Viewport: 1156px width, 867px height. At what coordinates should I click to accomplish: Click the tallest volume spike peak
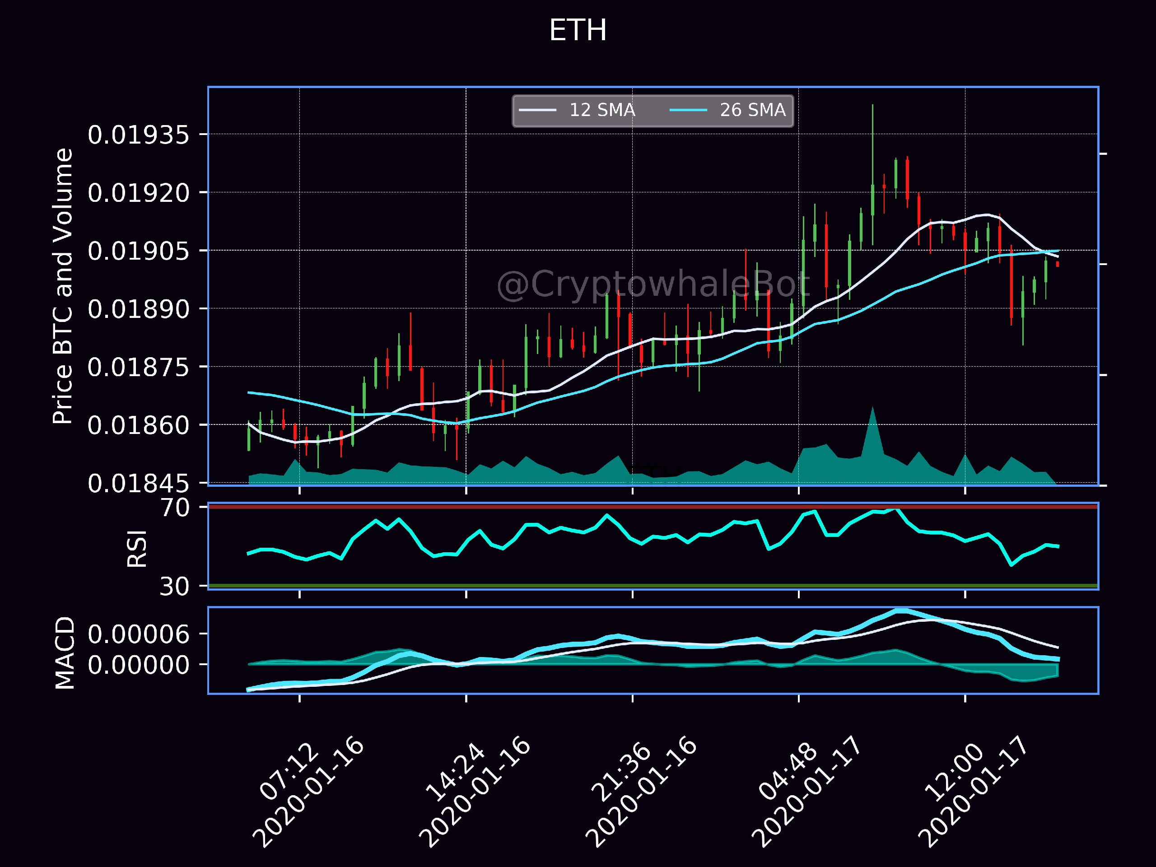(872, 408)
